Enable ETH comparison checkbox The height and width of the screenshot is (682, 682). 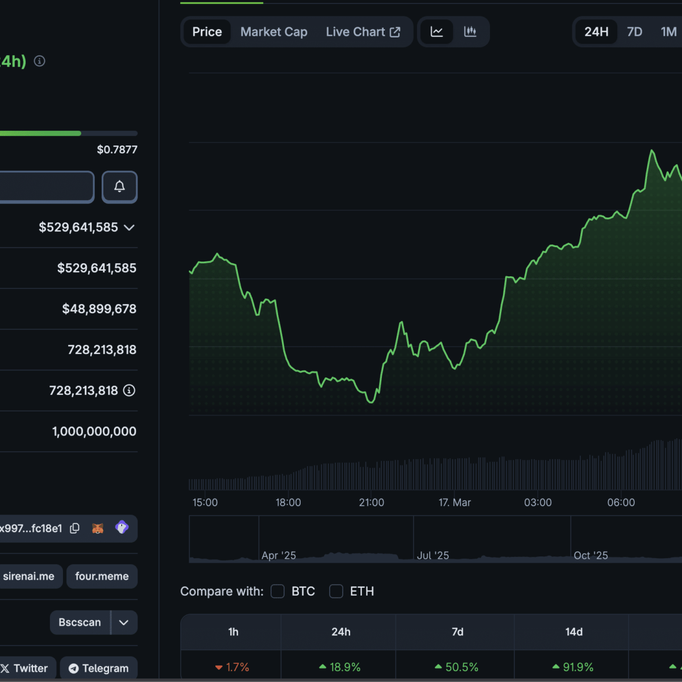coord(336,592)
